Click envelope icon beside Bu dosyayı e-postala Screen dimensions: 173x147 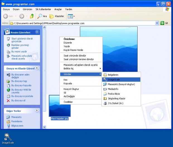point(8,96)
